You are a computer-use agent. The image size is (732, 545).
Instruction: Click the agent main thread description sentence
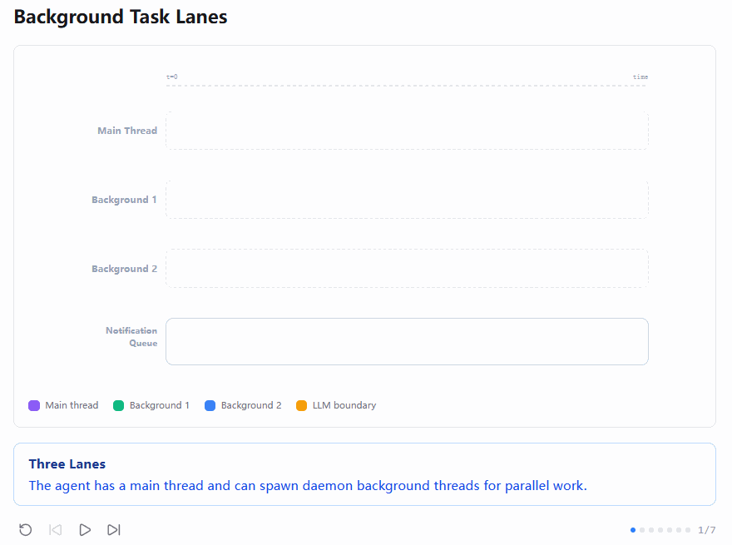click(308, 486)
